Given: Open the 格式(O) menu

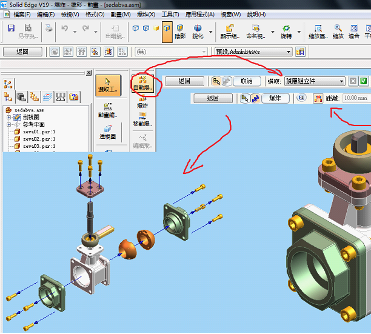Looking at the screenshot, I should click(95, 15).
